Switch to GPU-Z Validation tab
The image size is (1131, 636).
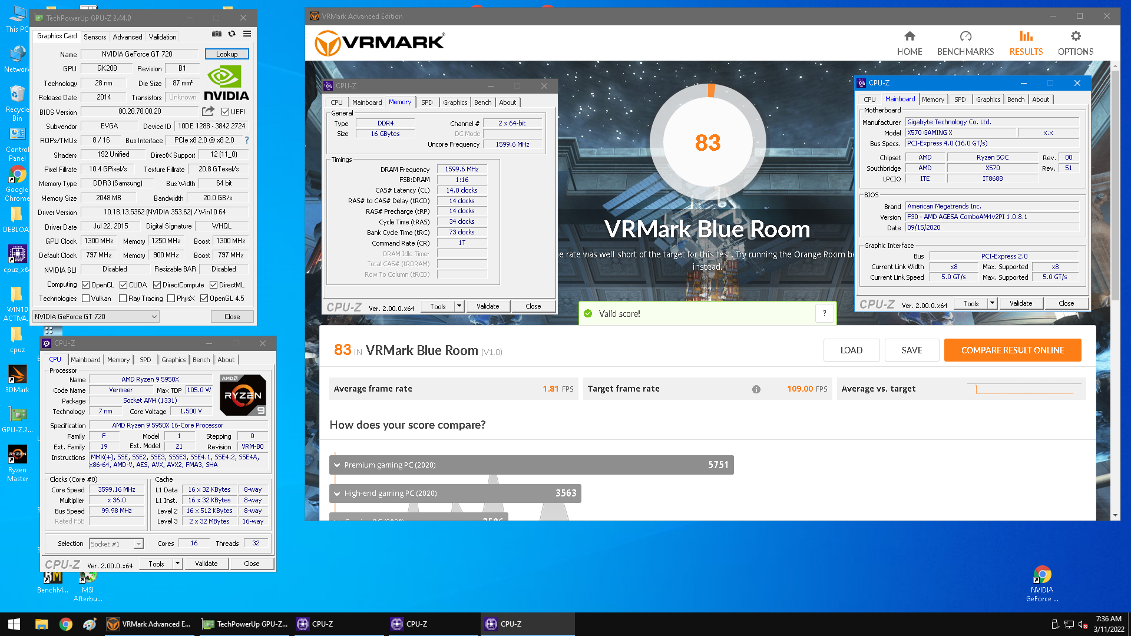tap(163, 37)
